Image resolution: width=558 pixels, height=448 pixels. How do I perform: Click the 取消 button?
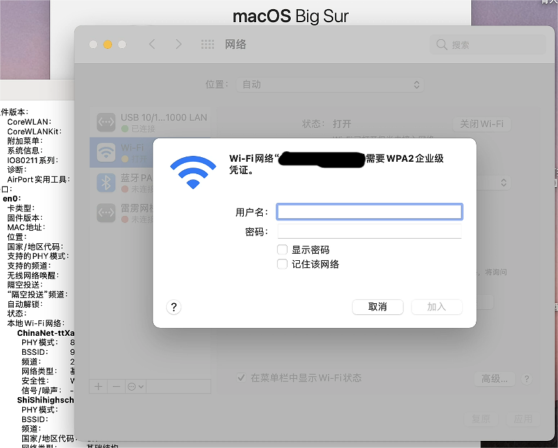pos(377,307)
